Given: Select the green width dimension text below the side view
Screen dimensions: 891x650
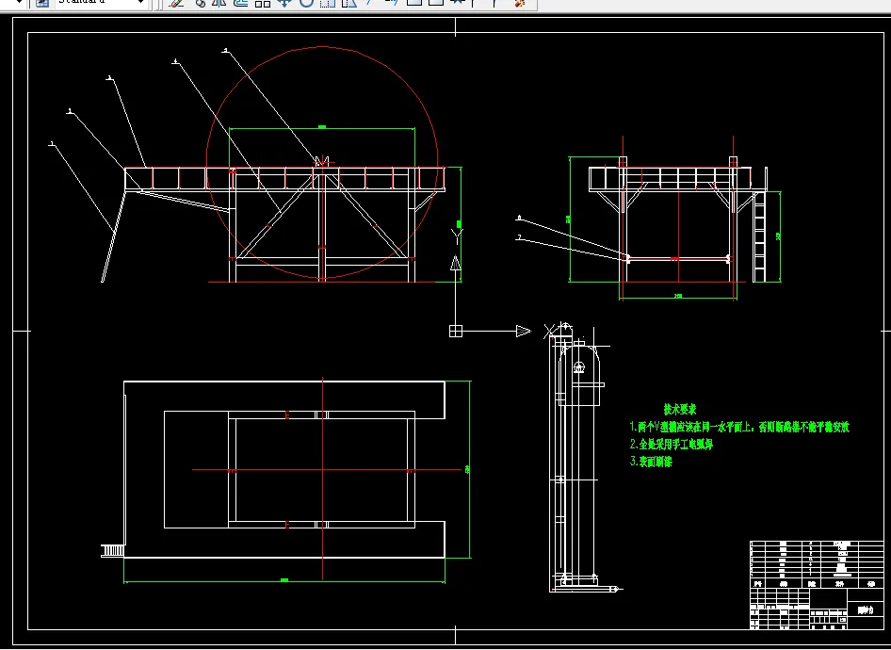Looking at the screenshot, I should tap(678, 296).
